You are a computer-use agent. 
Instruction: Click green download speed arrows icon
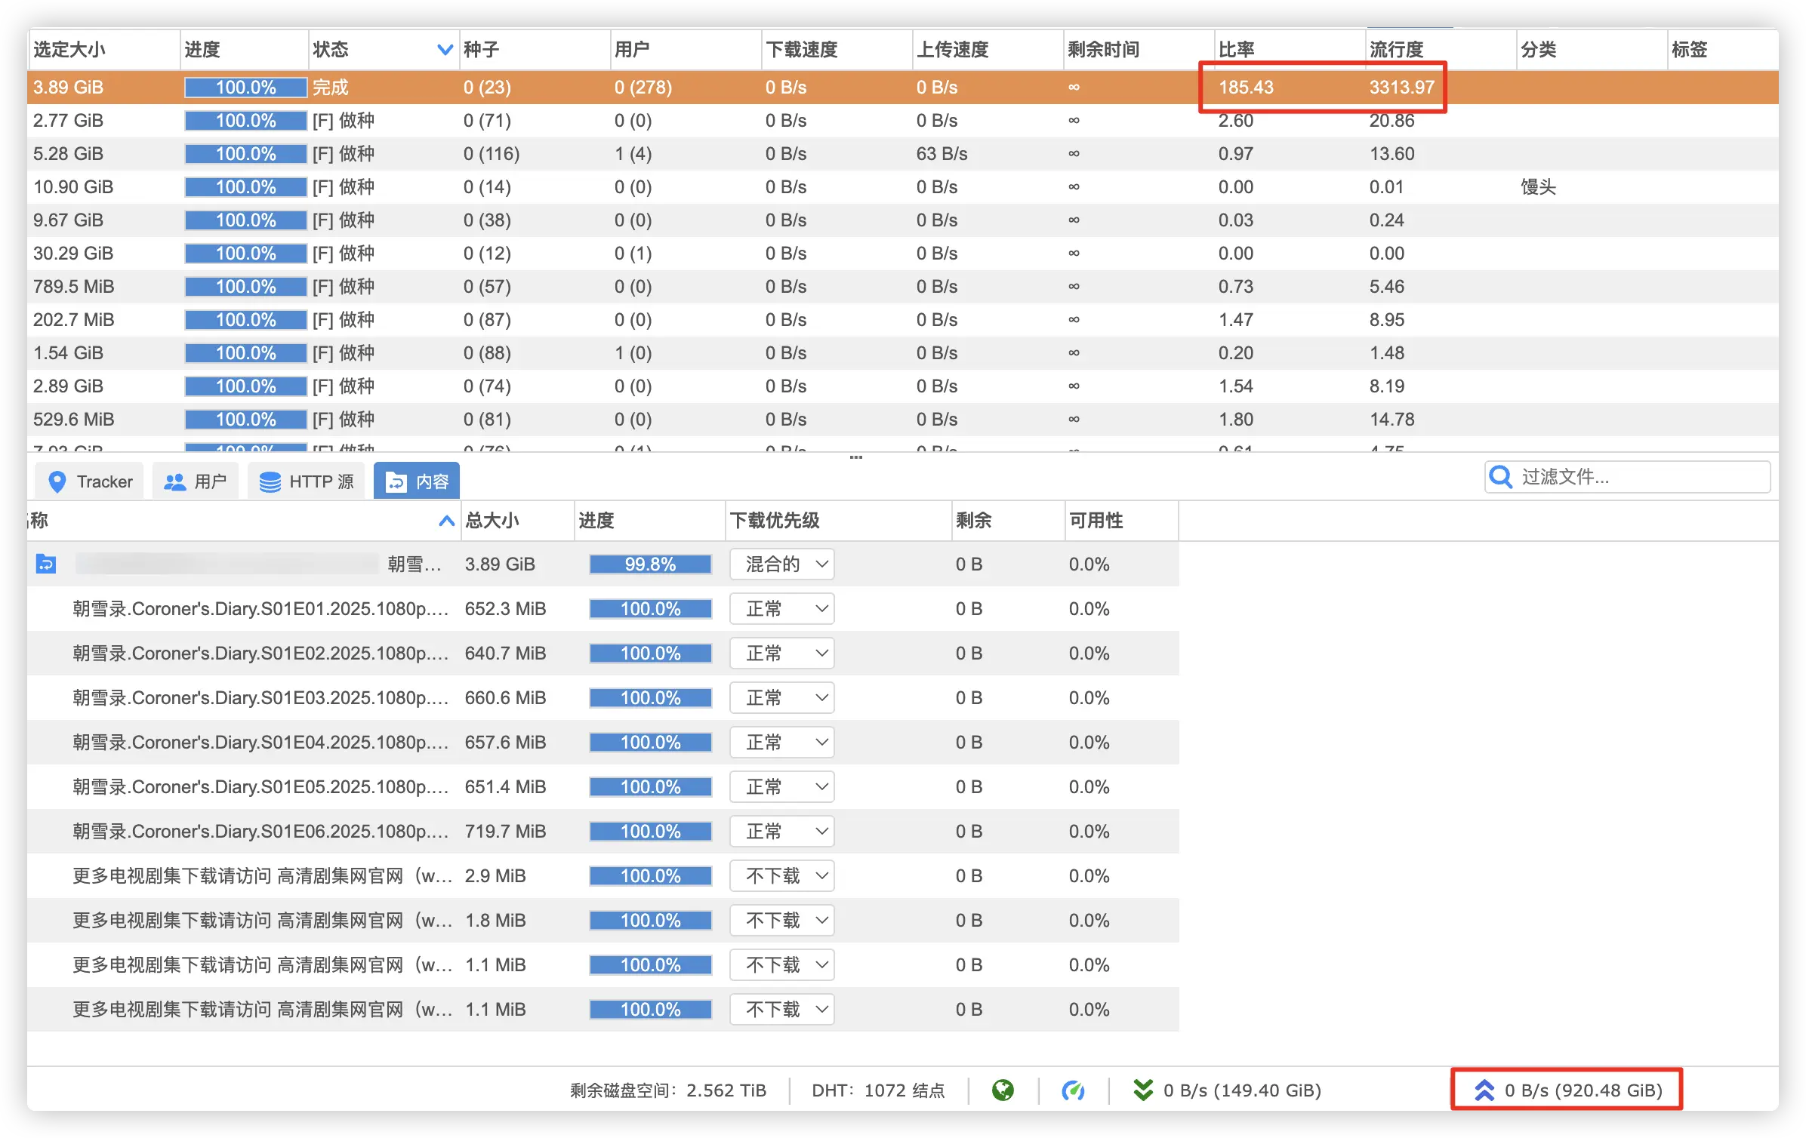click(x=1143, y=1090)
